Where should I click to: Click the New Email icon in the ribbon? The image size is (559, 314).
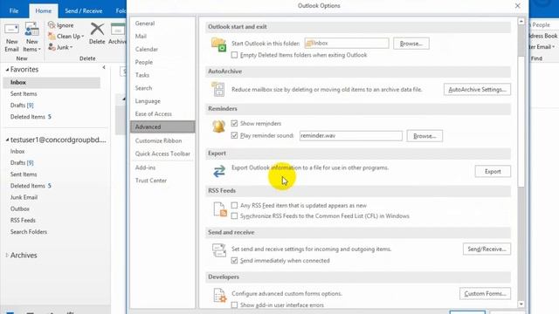[11, 30]
